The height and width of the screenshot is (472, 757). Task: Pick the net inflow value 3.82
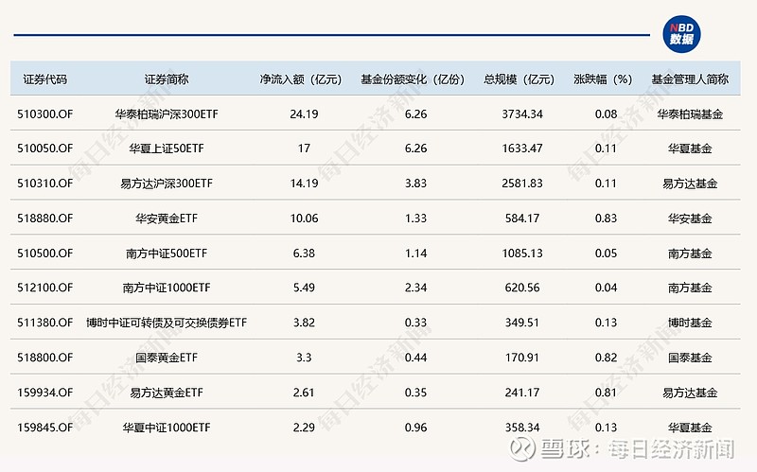click(x=304, y=323)
